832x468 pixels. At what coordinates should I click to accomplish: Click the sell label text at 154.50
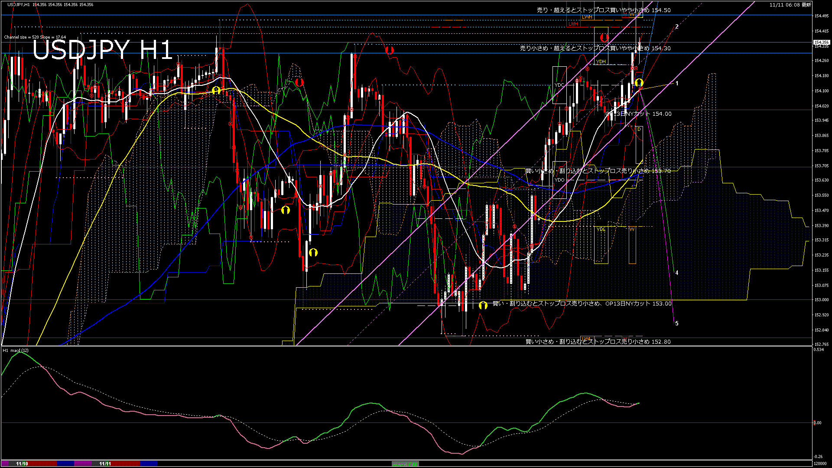coord(603,10)
